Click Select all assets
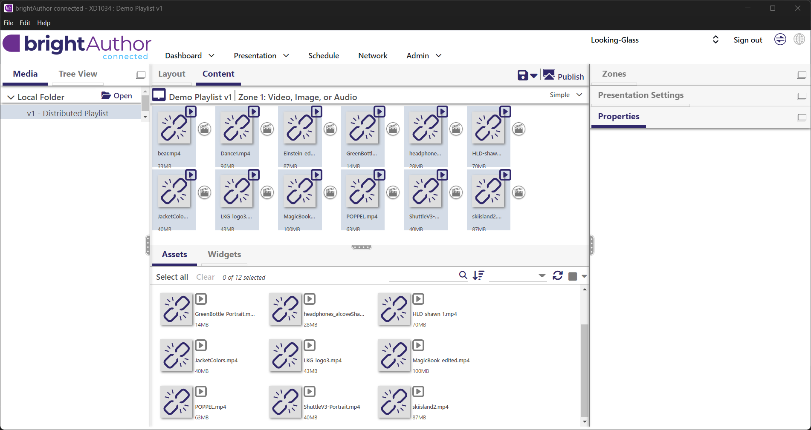Viewport: 811px width, 430px height. (x=172, y=277)
